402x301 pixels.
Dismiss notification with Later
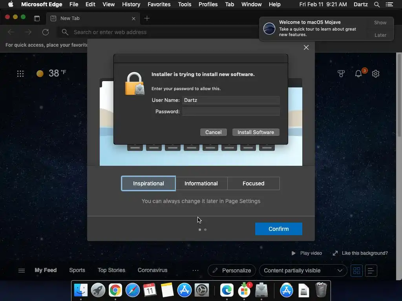380,35
